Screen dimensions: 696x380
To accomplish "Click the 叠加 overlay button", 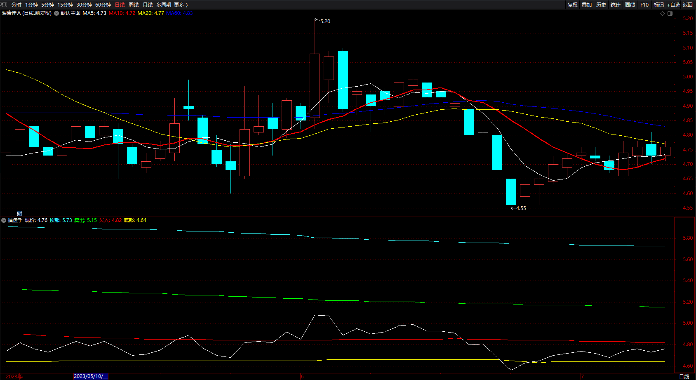I will [587, 5].
